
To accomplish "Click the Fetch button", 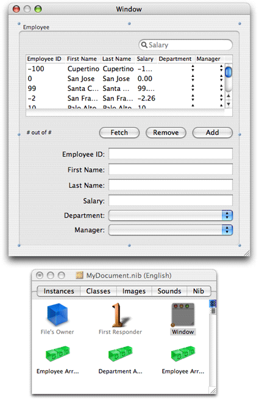I will (x=119, y=133).
